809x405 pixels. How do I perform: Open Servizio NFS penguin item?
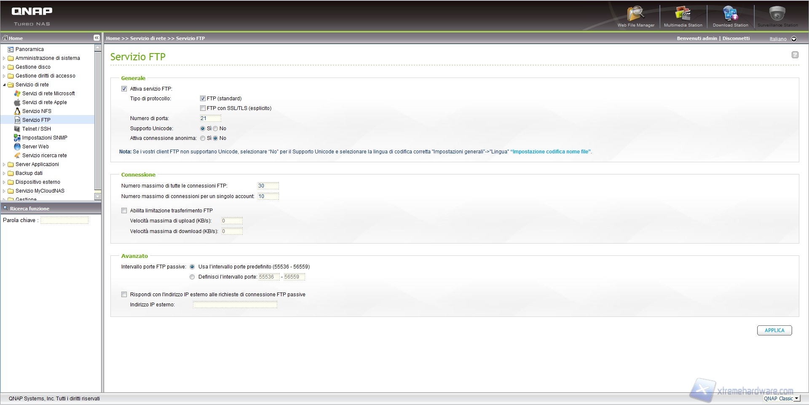37,111
